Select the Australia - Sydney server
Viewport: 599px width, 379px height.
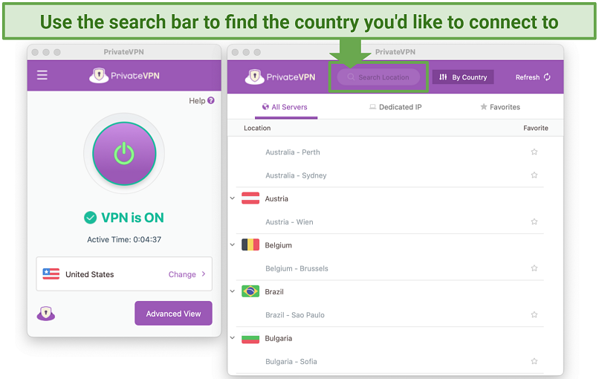(296, 175)
